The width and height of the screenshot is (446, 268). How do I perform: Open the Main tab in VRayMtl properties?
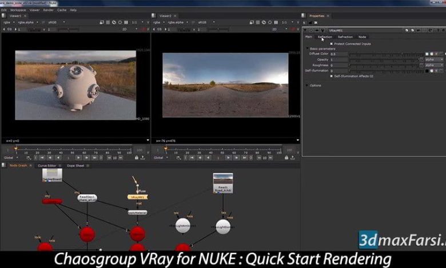click(x=309, y=37)
